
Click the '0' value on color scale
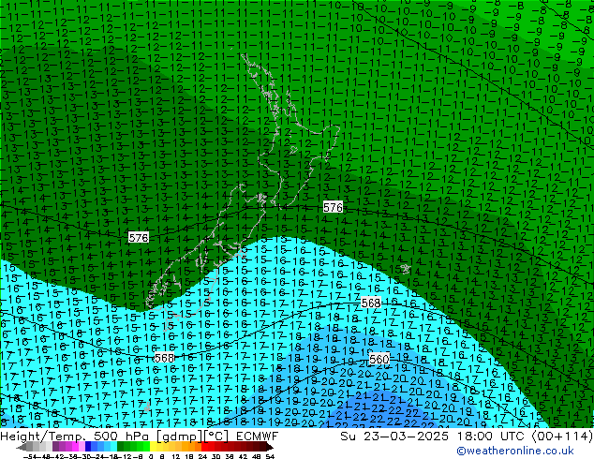[x=151, y=456]
